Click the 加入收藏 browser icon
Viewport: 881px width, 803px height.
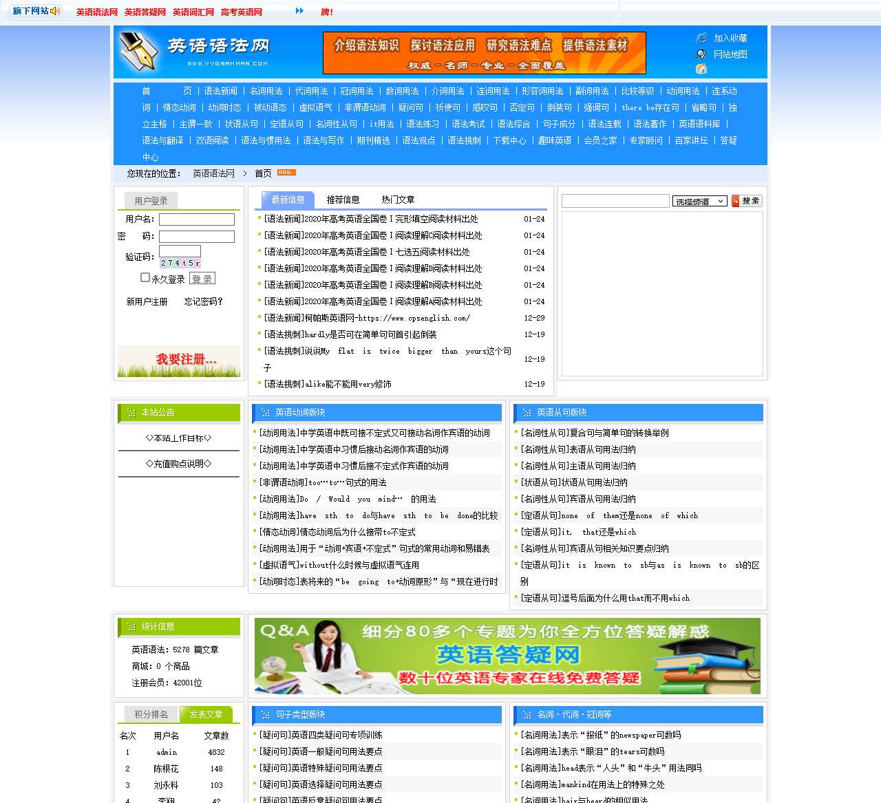[x=701, y=38]
